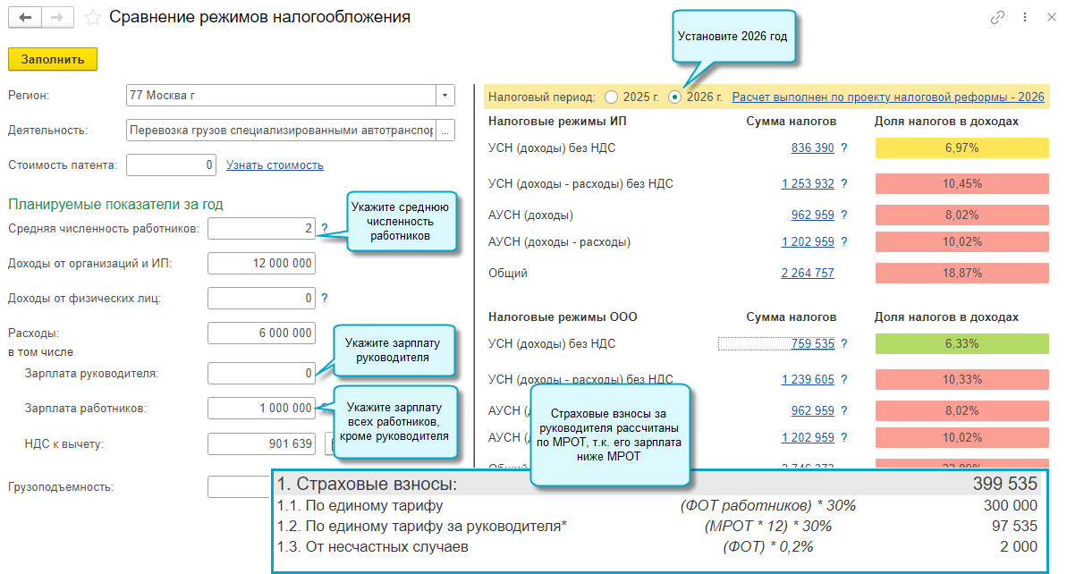Click the green 6,33% tax share bar
The width and height of the screenshot is (1067, 574).
(961, 344)
